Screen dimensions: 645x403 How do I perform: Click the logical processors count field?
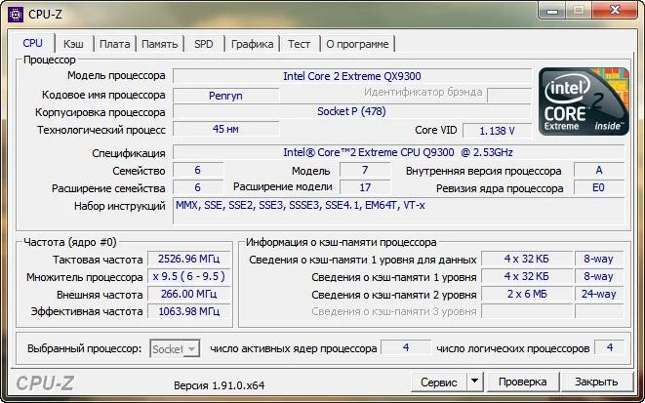coord(610,348)
